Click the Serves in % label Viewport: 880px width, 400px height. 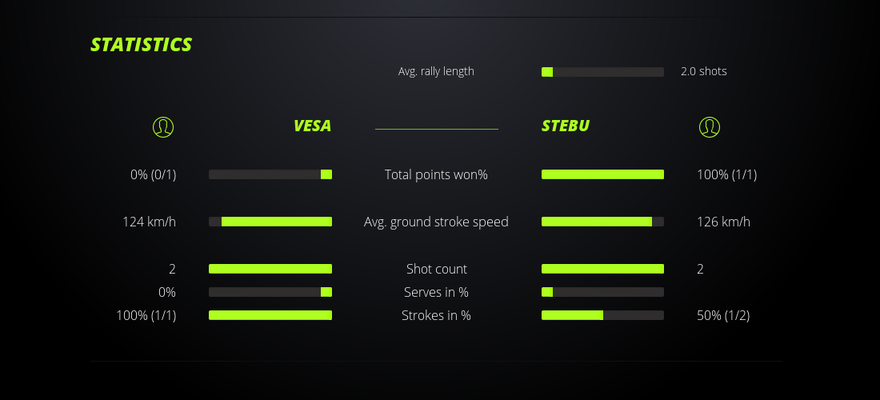tap(436, 292)
